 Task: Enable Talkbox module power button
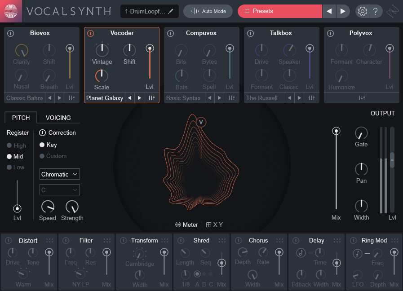click(250, 33)
